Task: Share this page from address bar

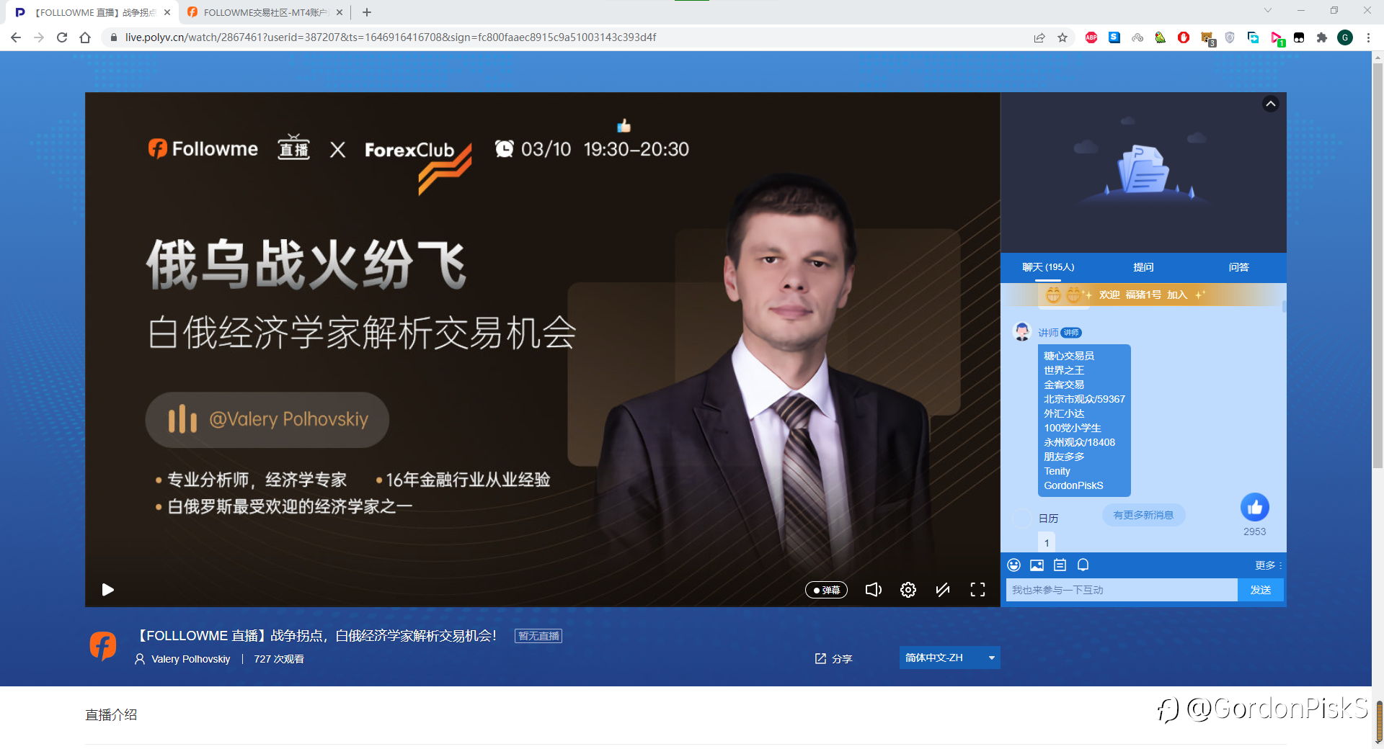Action: [x=1039, y=37]
